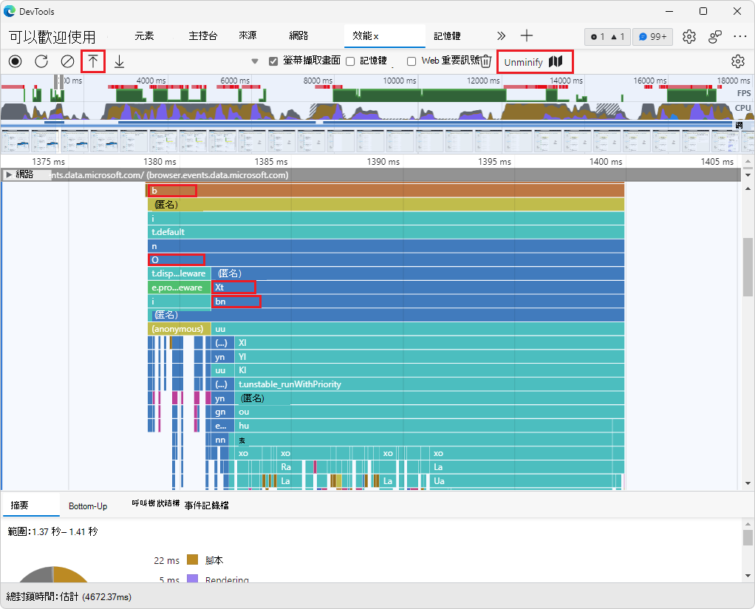Open the 事件記錄檔 tab
This screenshot has width=755, height=609.
pos(206,506)
